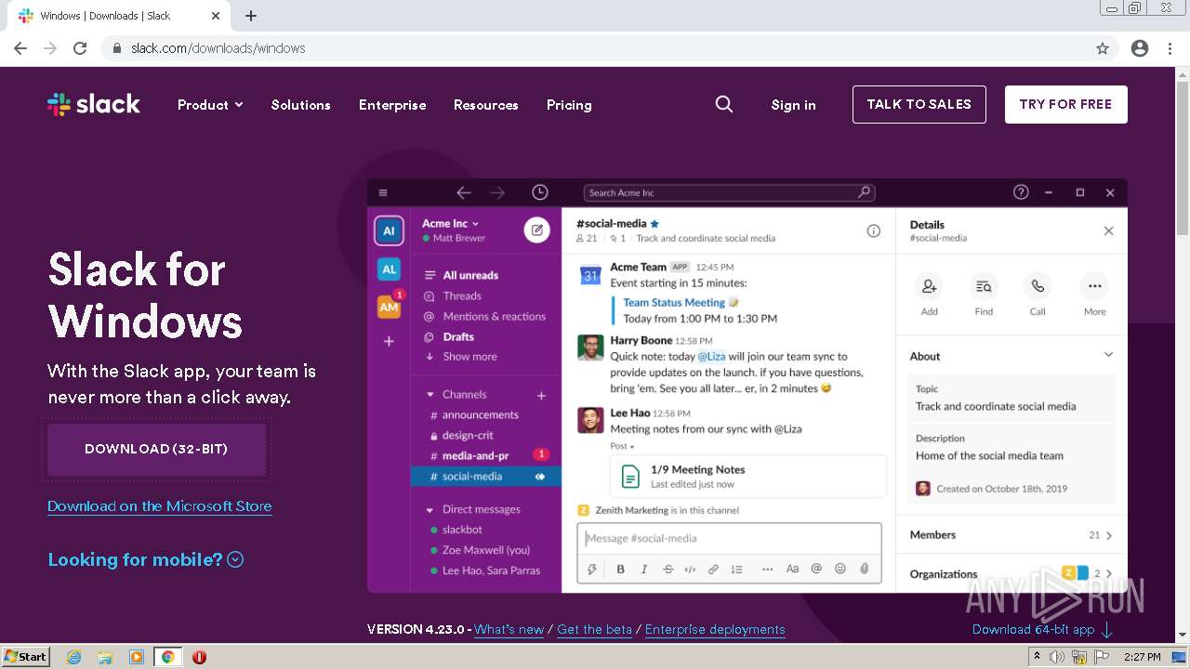Open the Pricing menu item
1190x669 pixels.
pos(569,105)
